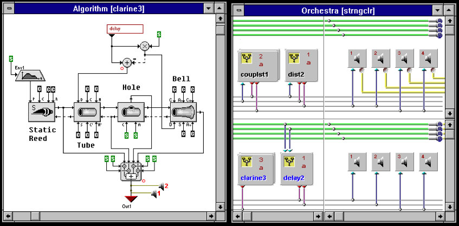459x226 pixels.
Task: Click the Algorithm vertical scrollbar thumb
Action: point(221,30)
